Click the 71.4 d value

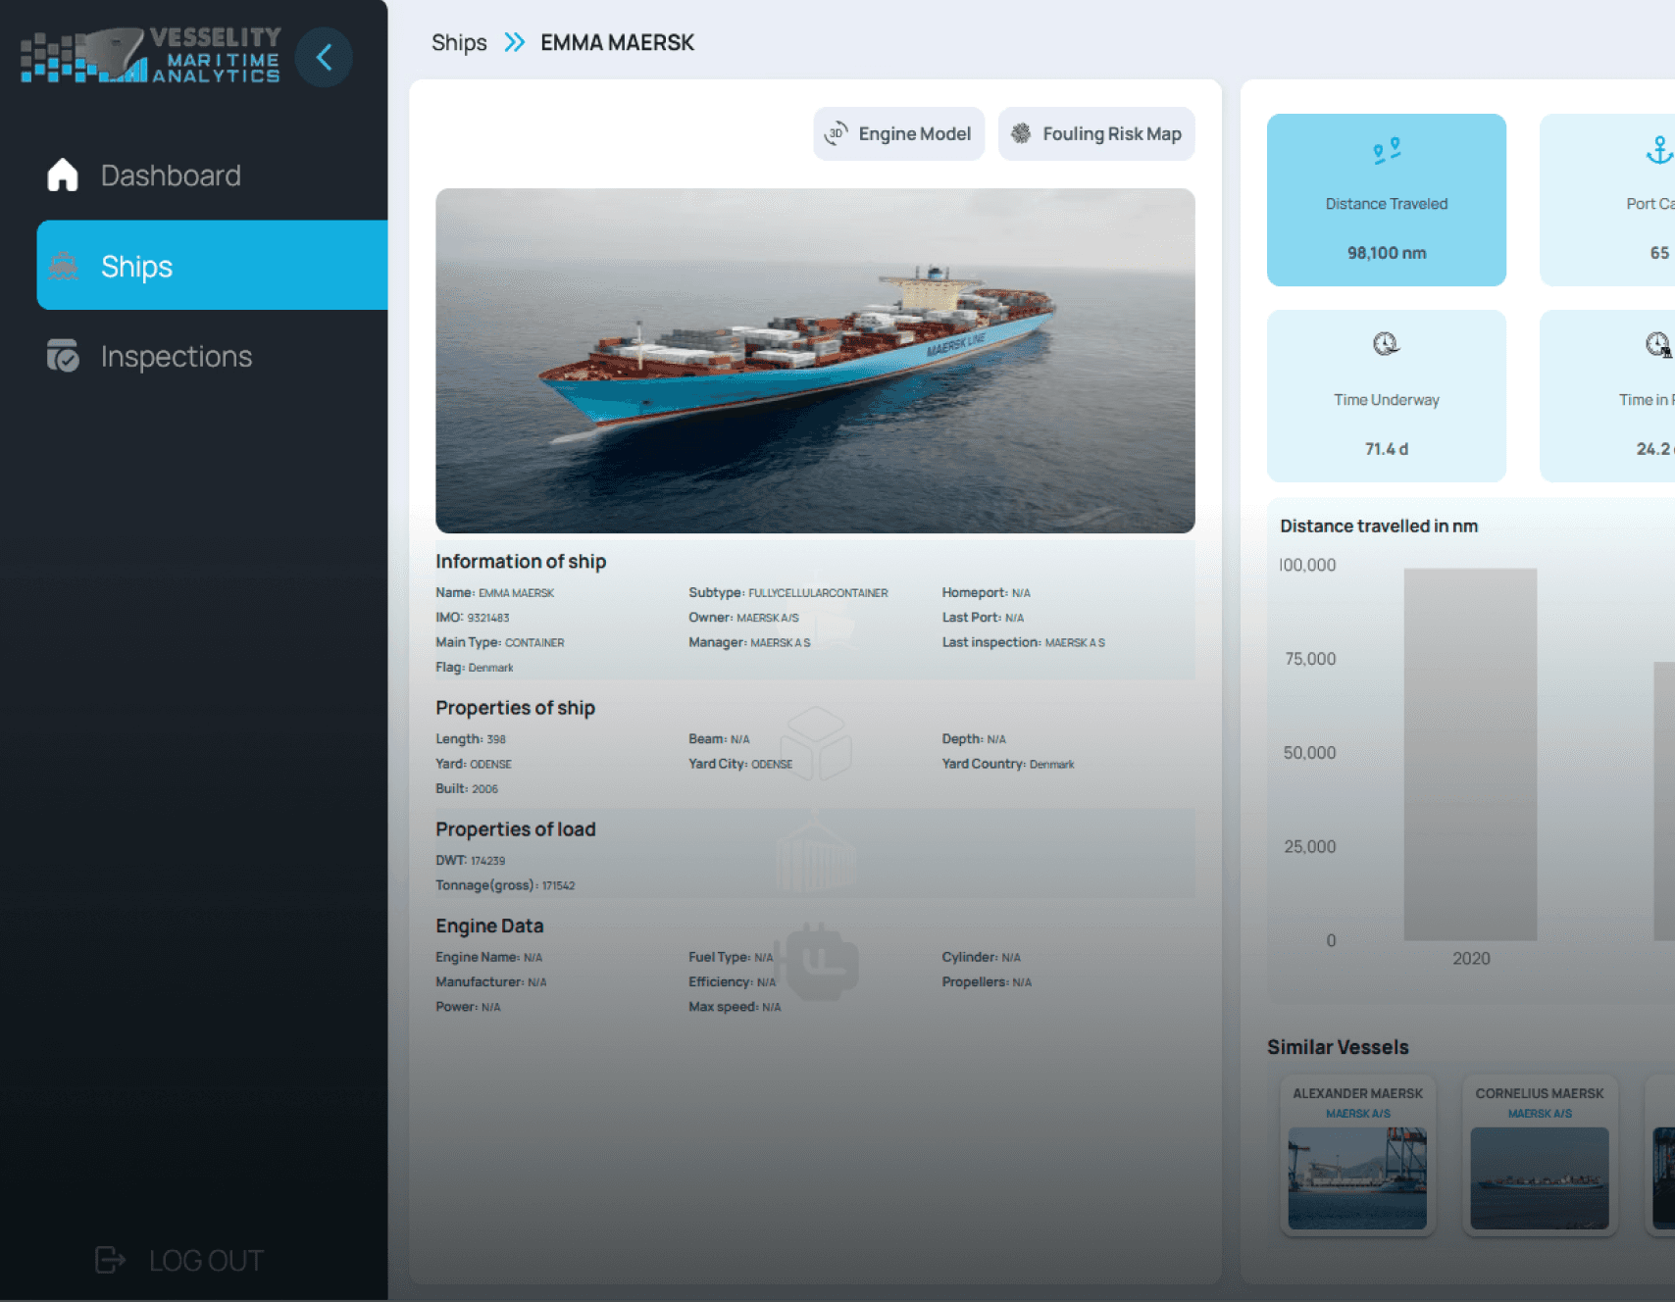coord(1387,449)
